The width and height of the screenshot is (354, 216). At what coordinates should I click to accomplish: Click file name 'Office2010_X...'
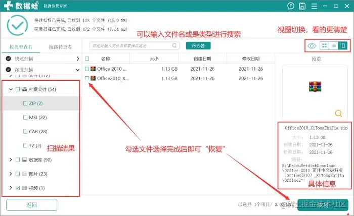pos(113,78)
